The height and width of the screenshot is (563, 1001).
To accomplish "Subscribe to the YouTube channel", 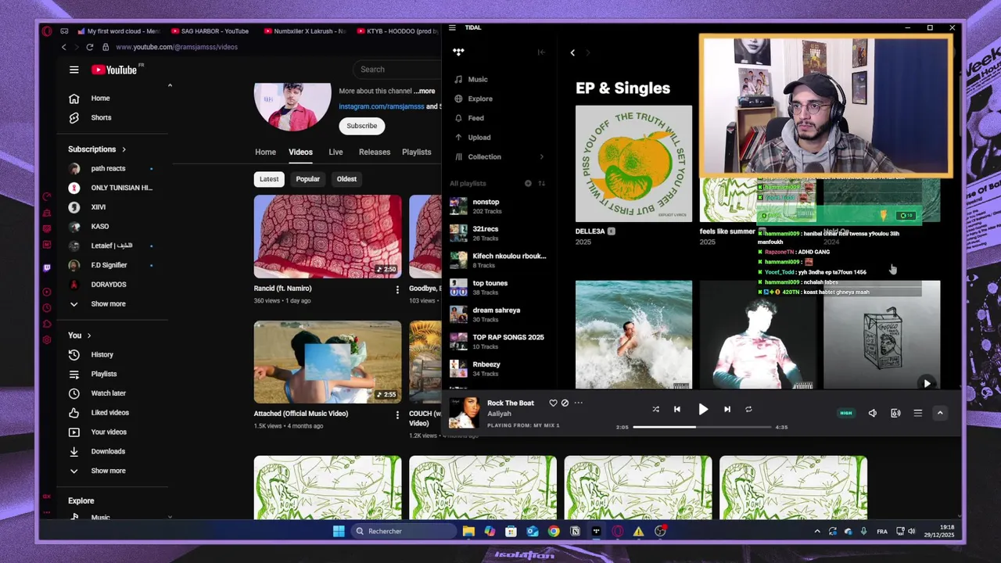I will point(361,125).
